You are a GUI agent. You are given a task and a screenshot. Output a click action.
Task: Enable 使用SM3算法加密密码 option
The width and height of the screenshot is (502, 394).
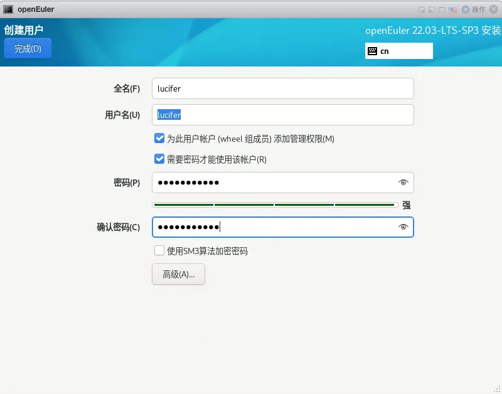pos(159,250)
